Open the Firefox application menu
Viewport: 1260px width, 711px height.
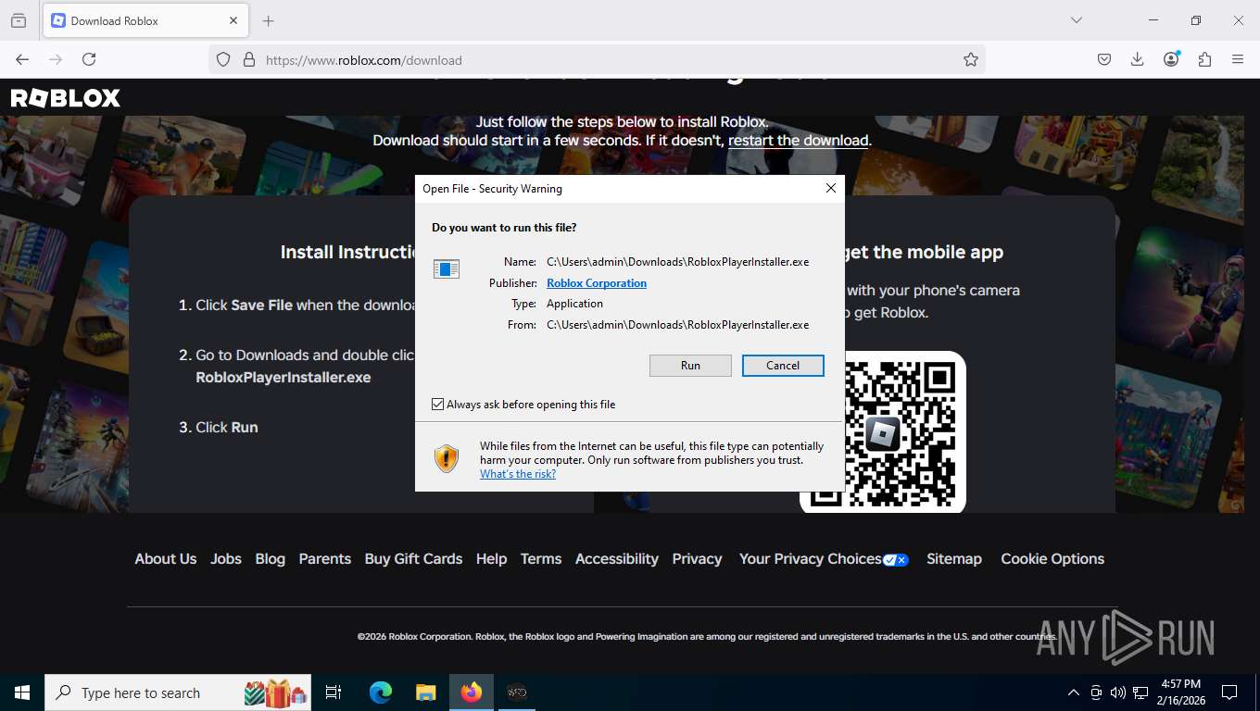pyautogui.click(x=1238, y=59)
